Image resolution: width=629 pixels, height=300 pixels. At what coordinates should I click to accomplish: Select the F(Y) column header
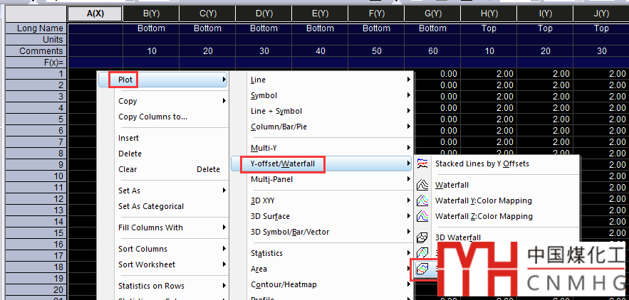(376, 14)
